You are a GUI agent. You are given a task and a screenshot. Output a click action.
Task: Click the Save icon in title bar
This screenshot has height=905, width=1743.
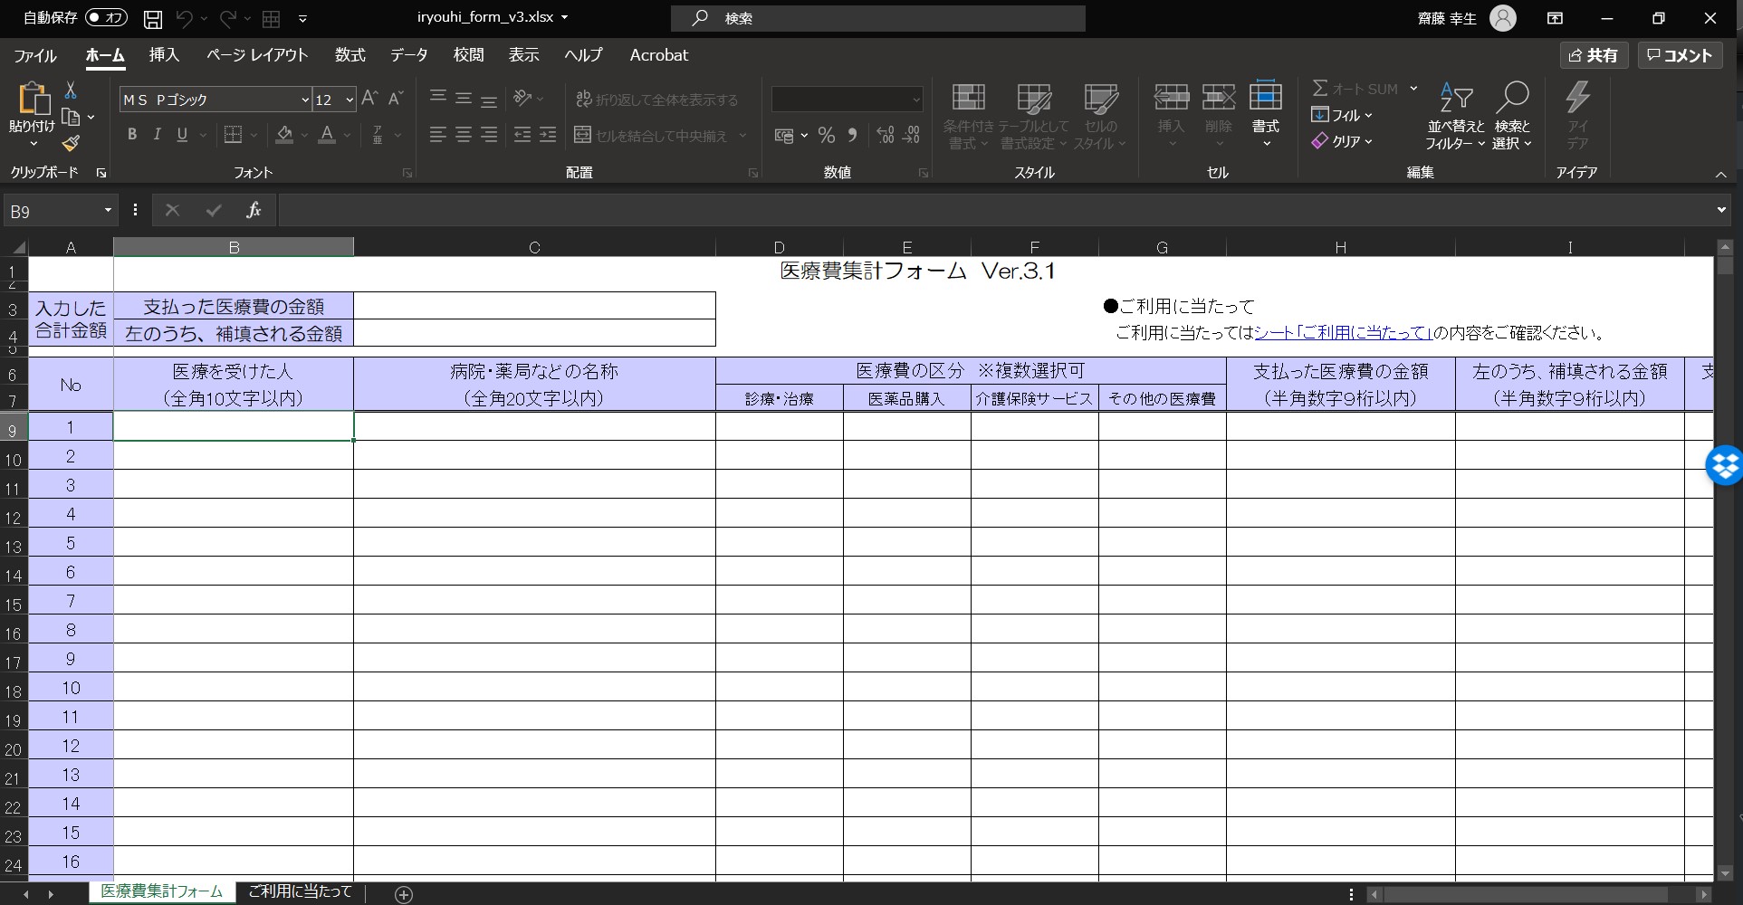point(153,18)
